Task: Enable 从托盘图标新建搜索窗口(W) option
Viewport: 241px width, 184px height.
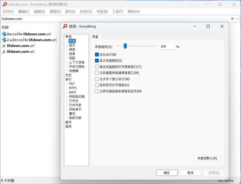Action: tap(97, 73)
